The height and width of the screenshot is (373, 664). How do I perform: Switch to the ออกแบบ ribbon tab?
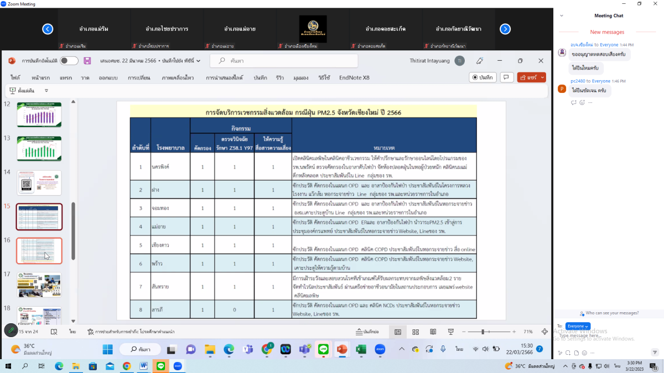(108, 78)
